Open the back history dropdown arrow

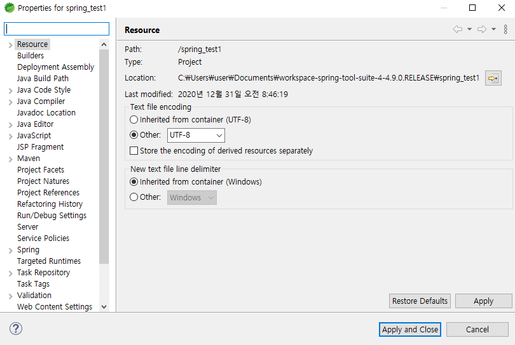point(469,29)
